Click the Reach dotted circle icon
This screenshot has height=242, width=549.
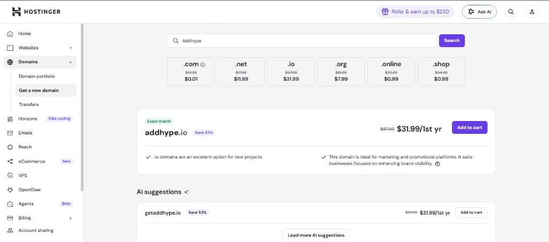click(10, 147)
